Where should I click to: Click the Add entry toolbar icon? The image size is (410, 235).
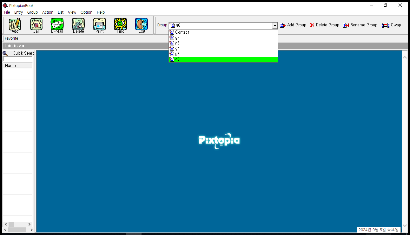[15, 25]
